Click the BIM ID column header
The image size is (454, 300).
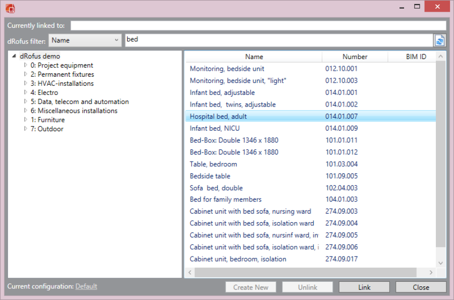pos(416,57)
